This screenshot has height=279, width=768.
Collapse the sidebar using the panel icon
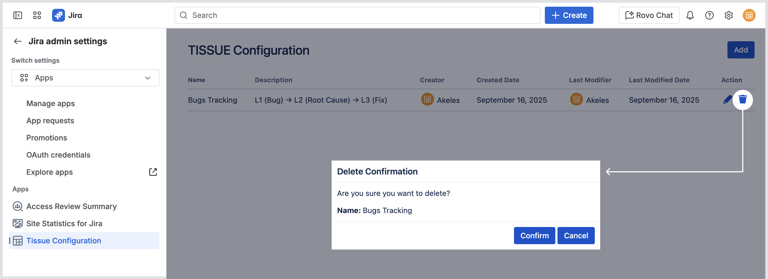tap(17, 15)
